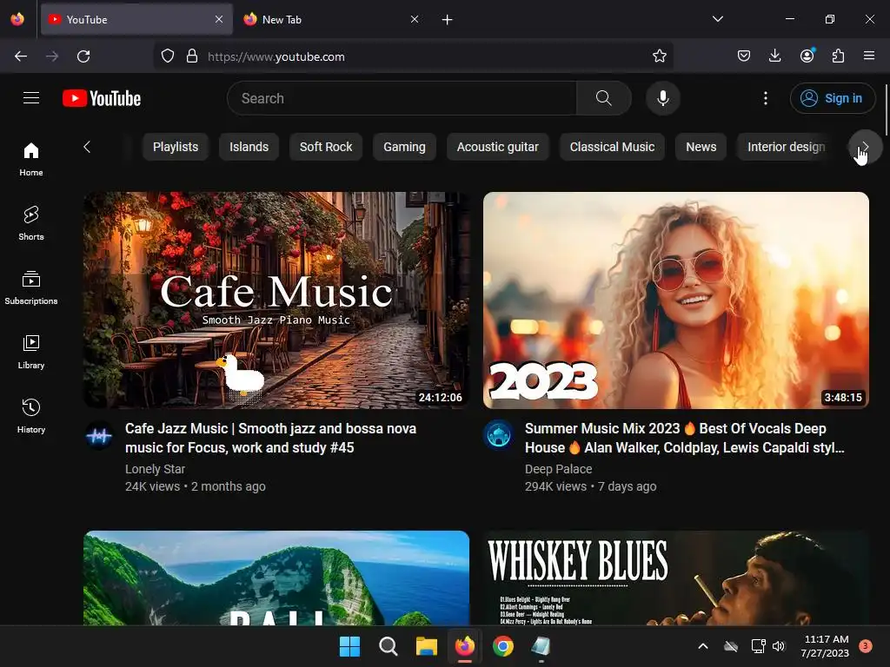
Task: Open the tracking protection shield icon
Action: pos(168,56)
